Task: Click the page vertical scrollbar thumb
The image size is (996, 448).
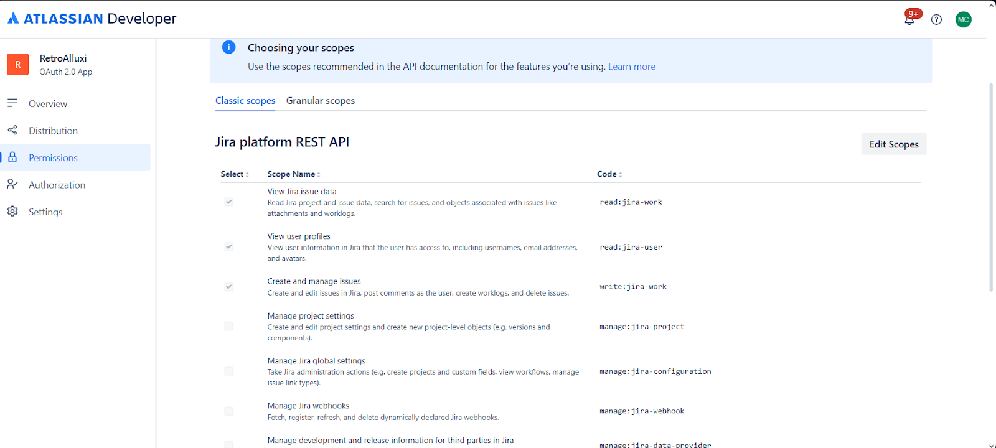Action: [991, 187]
